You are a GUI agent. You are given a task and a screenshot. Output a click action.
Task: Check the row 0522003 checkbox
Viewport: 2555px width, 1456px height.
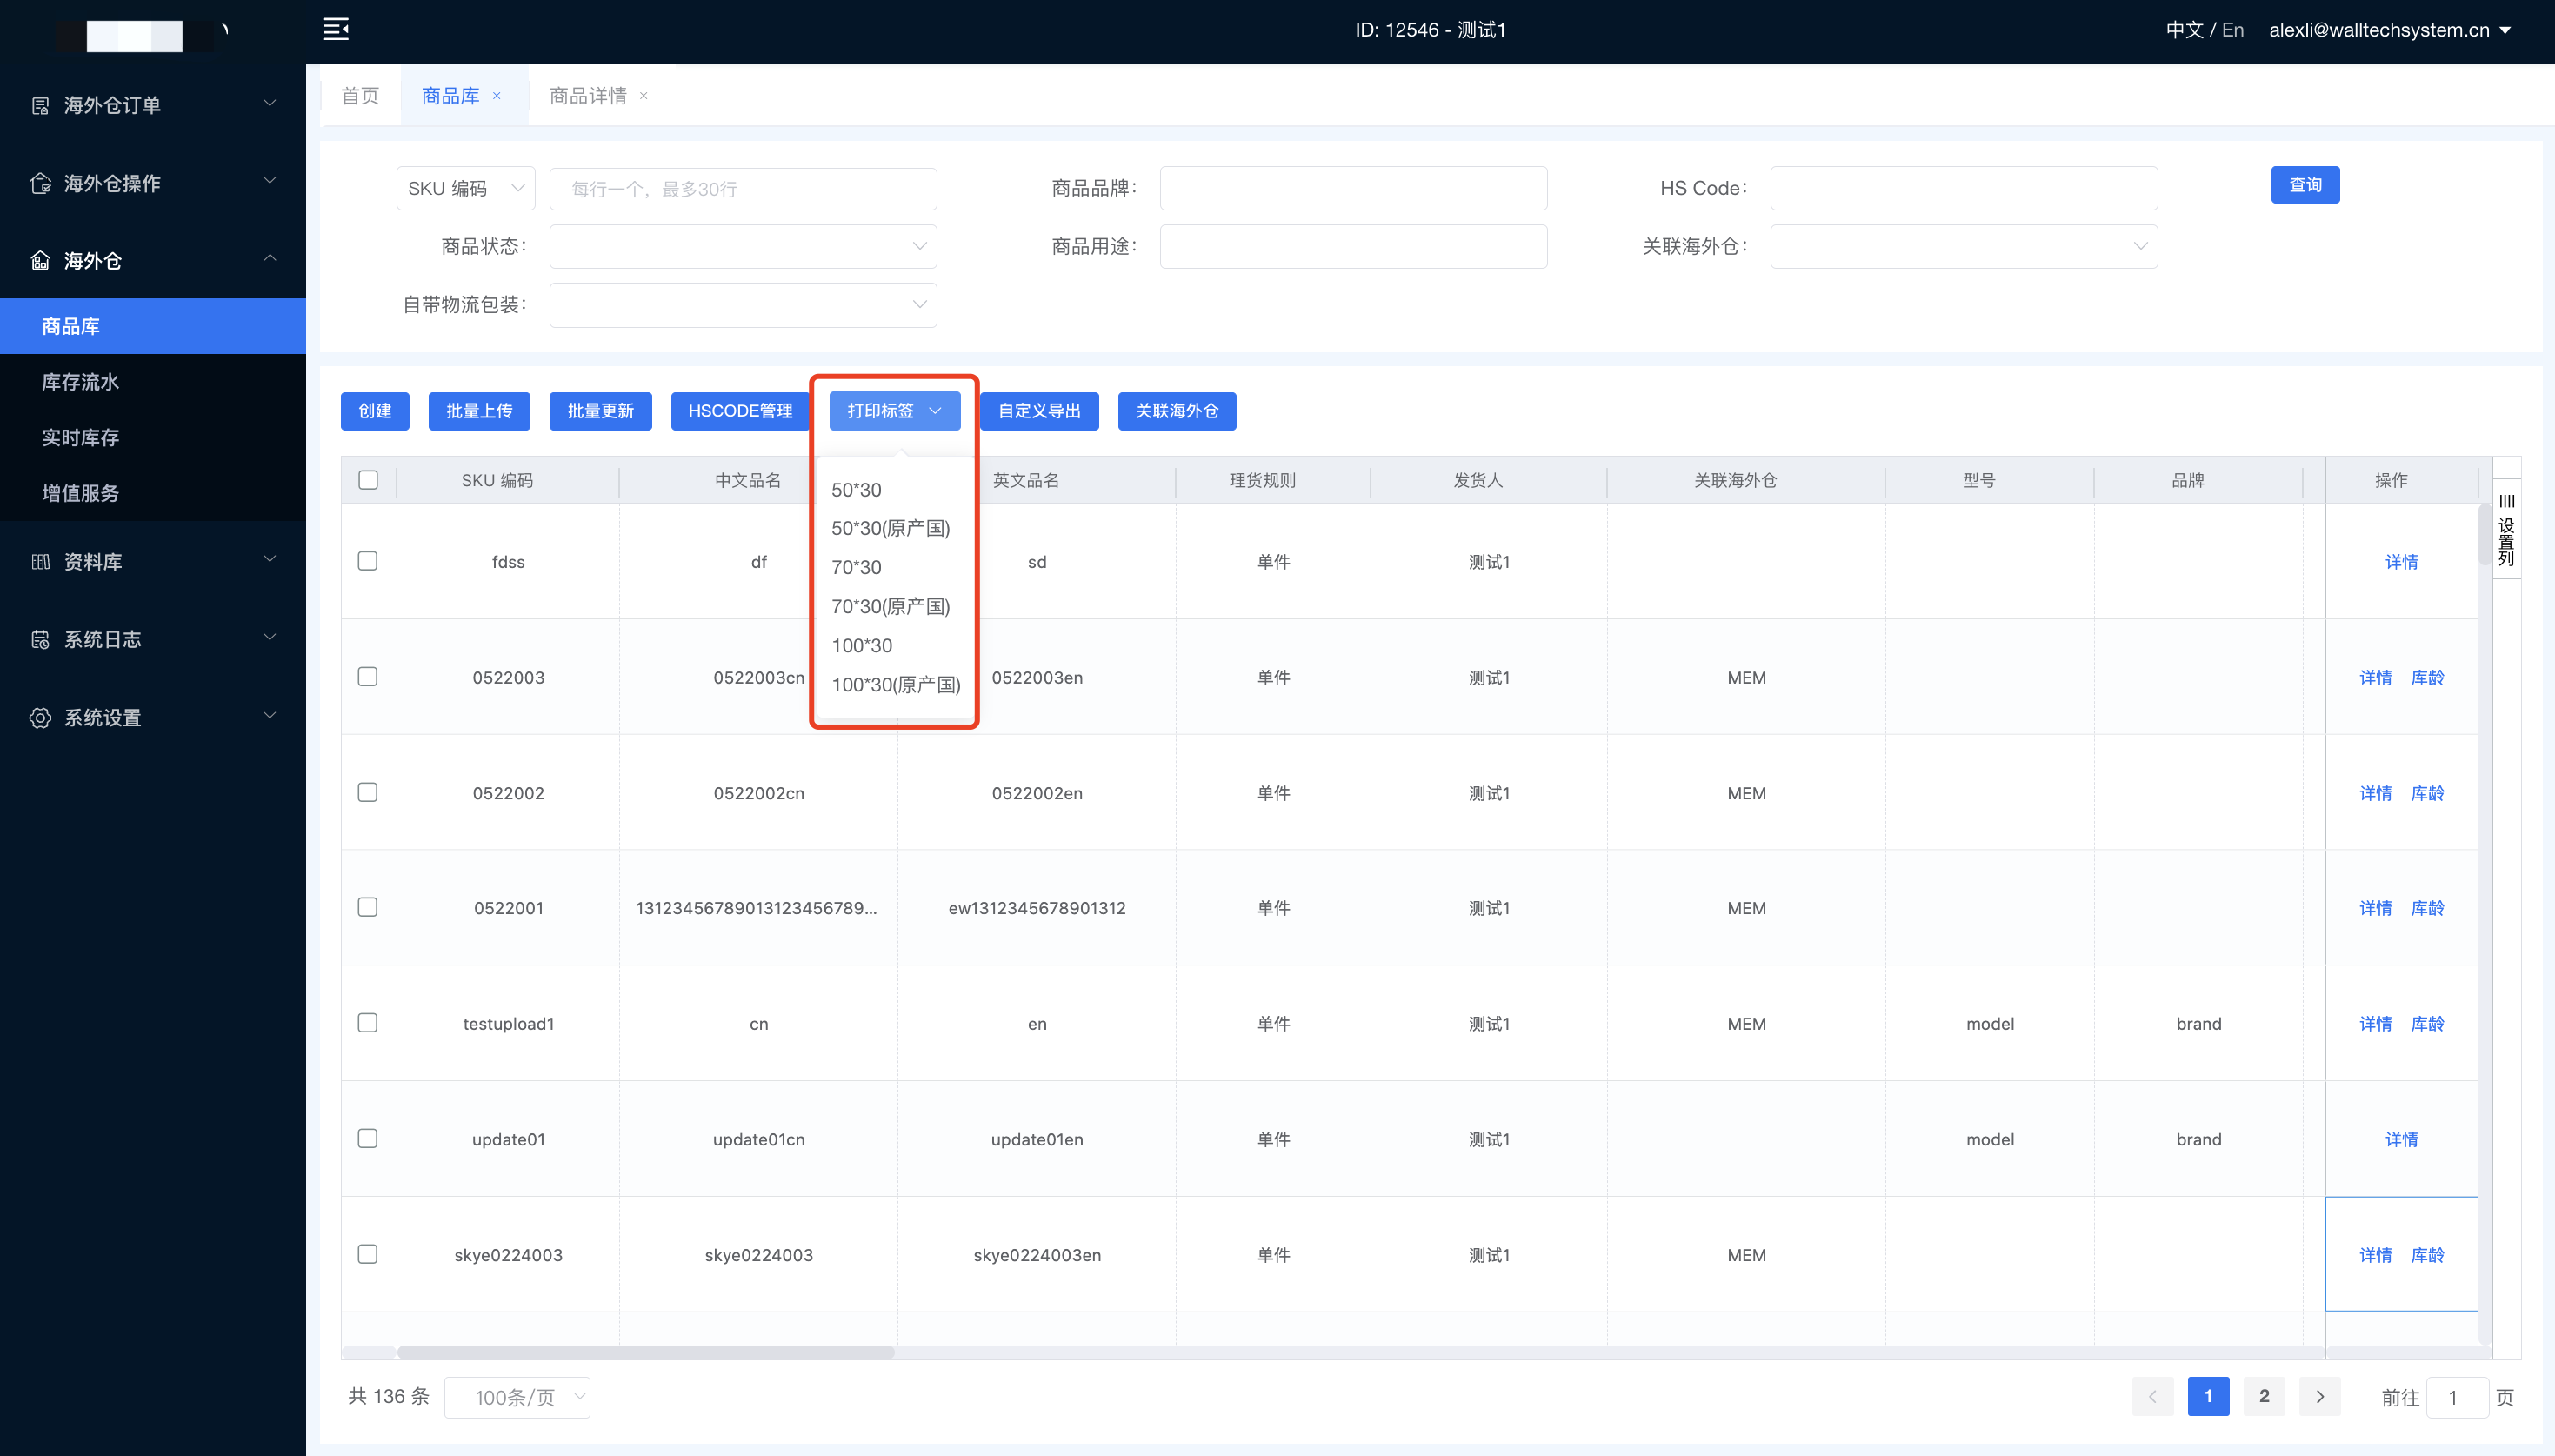click(368, 677)
